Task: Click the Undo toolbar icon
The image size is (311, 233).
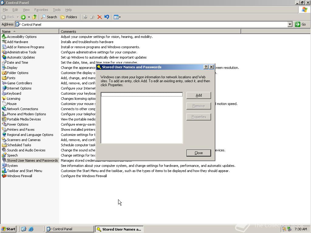Action: click(107, 17)
